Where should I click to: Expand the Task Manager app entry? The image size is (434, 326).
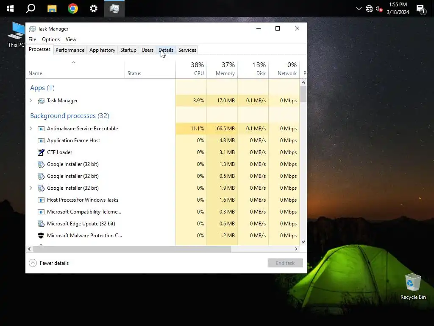click(31, 101)
